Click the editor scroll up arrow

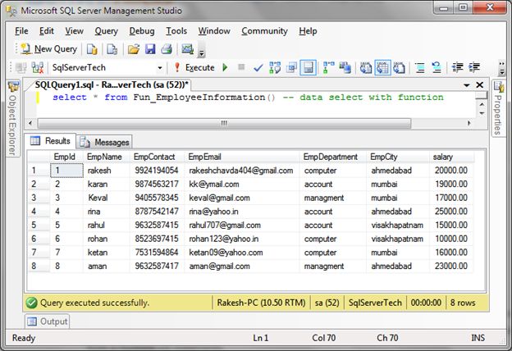[482, 104]
